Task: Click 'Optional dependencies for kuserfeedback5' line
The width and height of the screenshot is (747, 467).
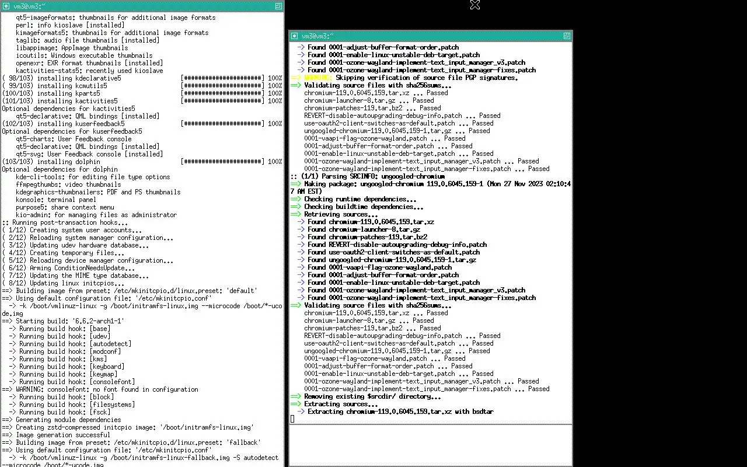Action: 72,131
